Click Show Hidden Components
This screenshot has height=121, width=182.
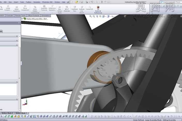point(35,10)
